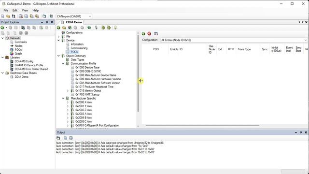Screen dimensions: 309x174
Task: Click the red remove PDO icon above Configuration
Action: click(149, 33)
